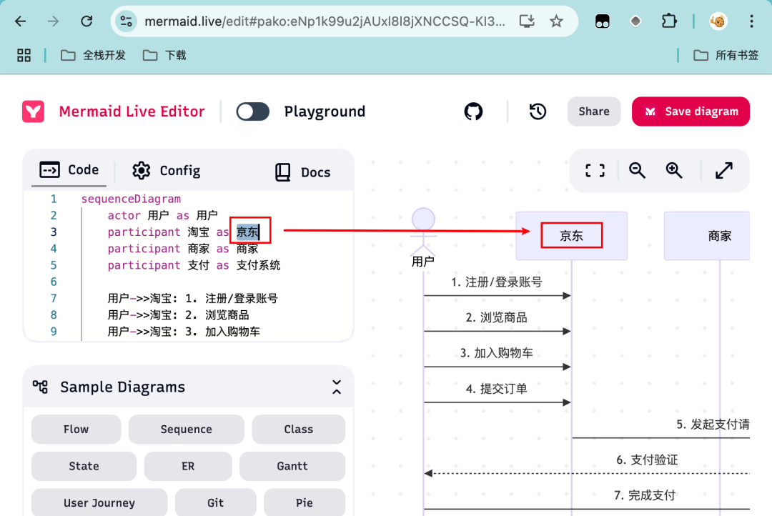Toggle the Playground switch
This screenshot has height=516, width=772.
(252, 111)
